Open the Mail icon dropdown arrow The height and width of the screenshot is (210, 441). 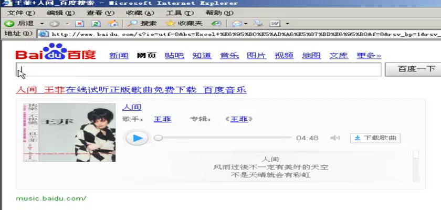[x=246, y=24]
